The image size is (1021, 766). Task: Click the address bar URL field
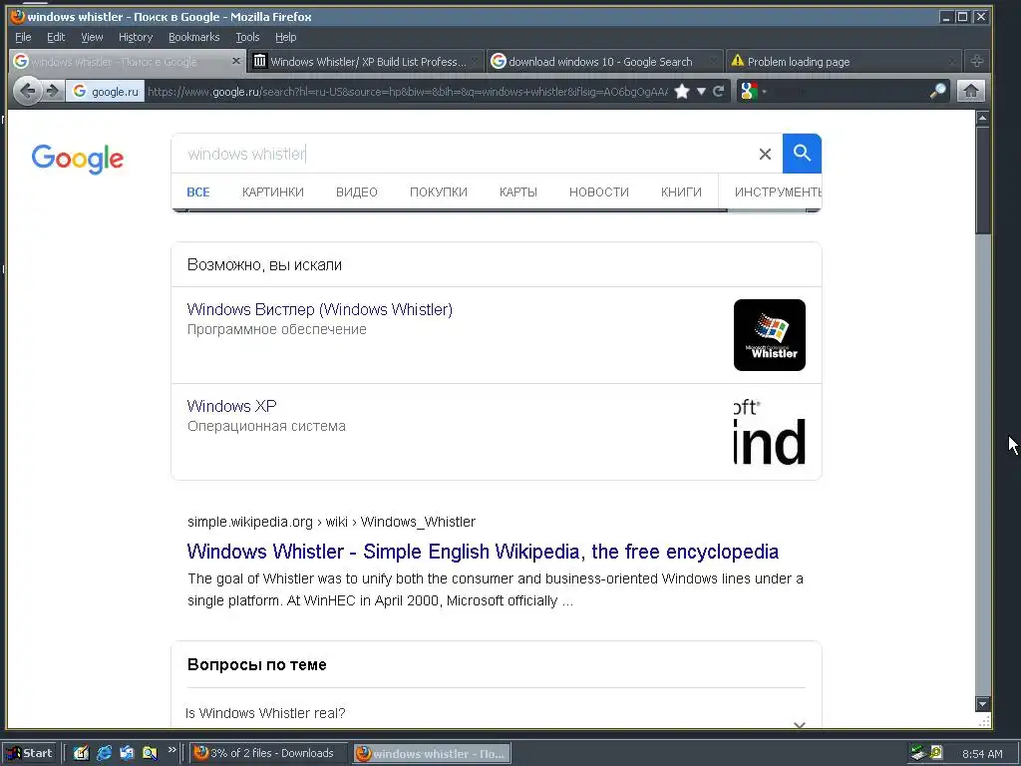click(x=408, y=91)
